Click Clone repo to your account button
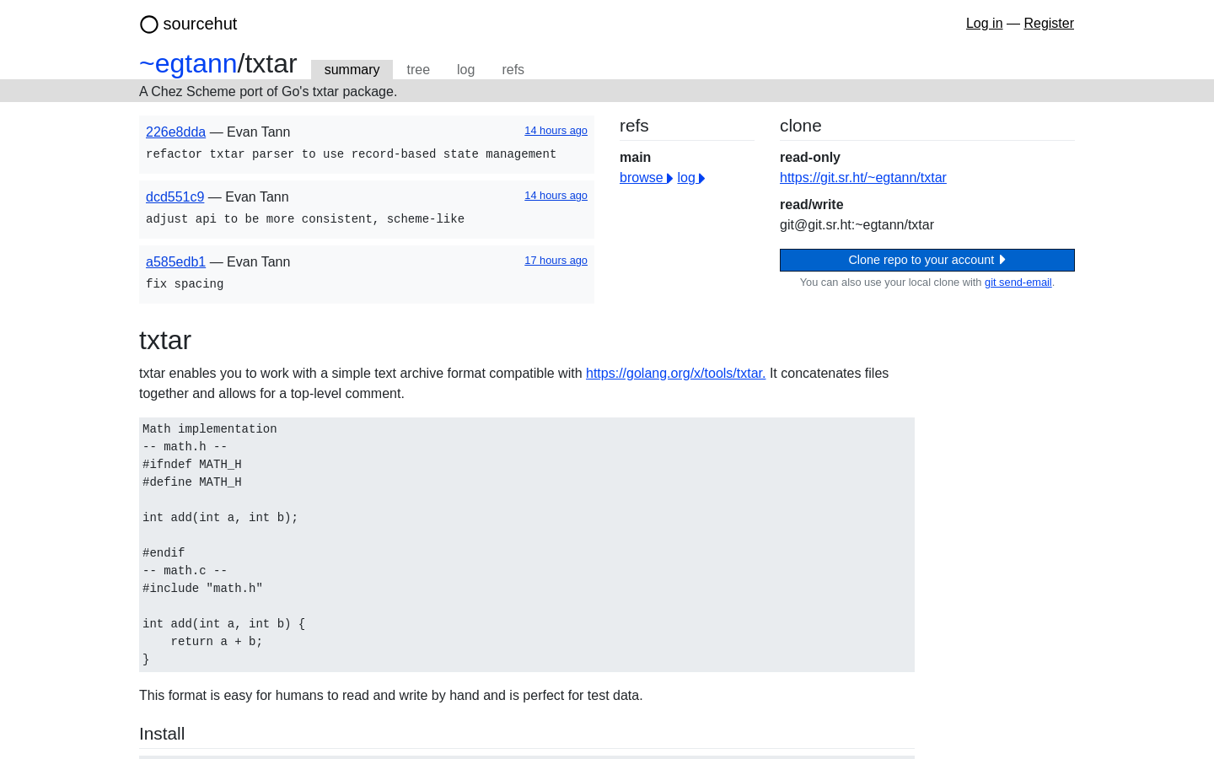The height and width of the screenshot is (759, 1214). pyautogui.click(x=927, y=260)
